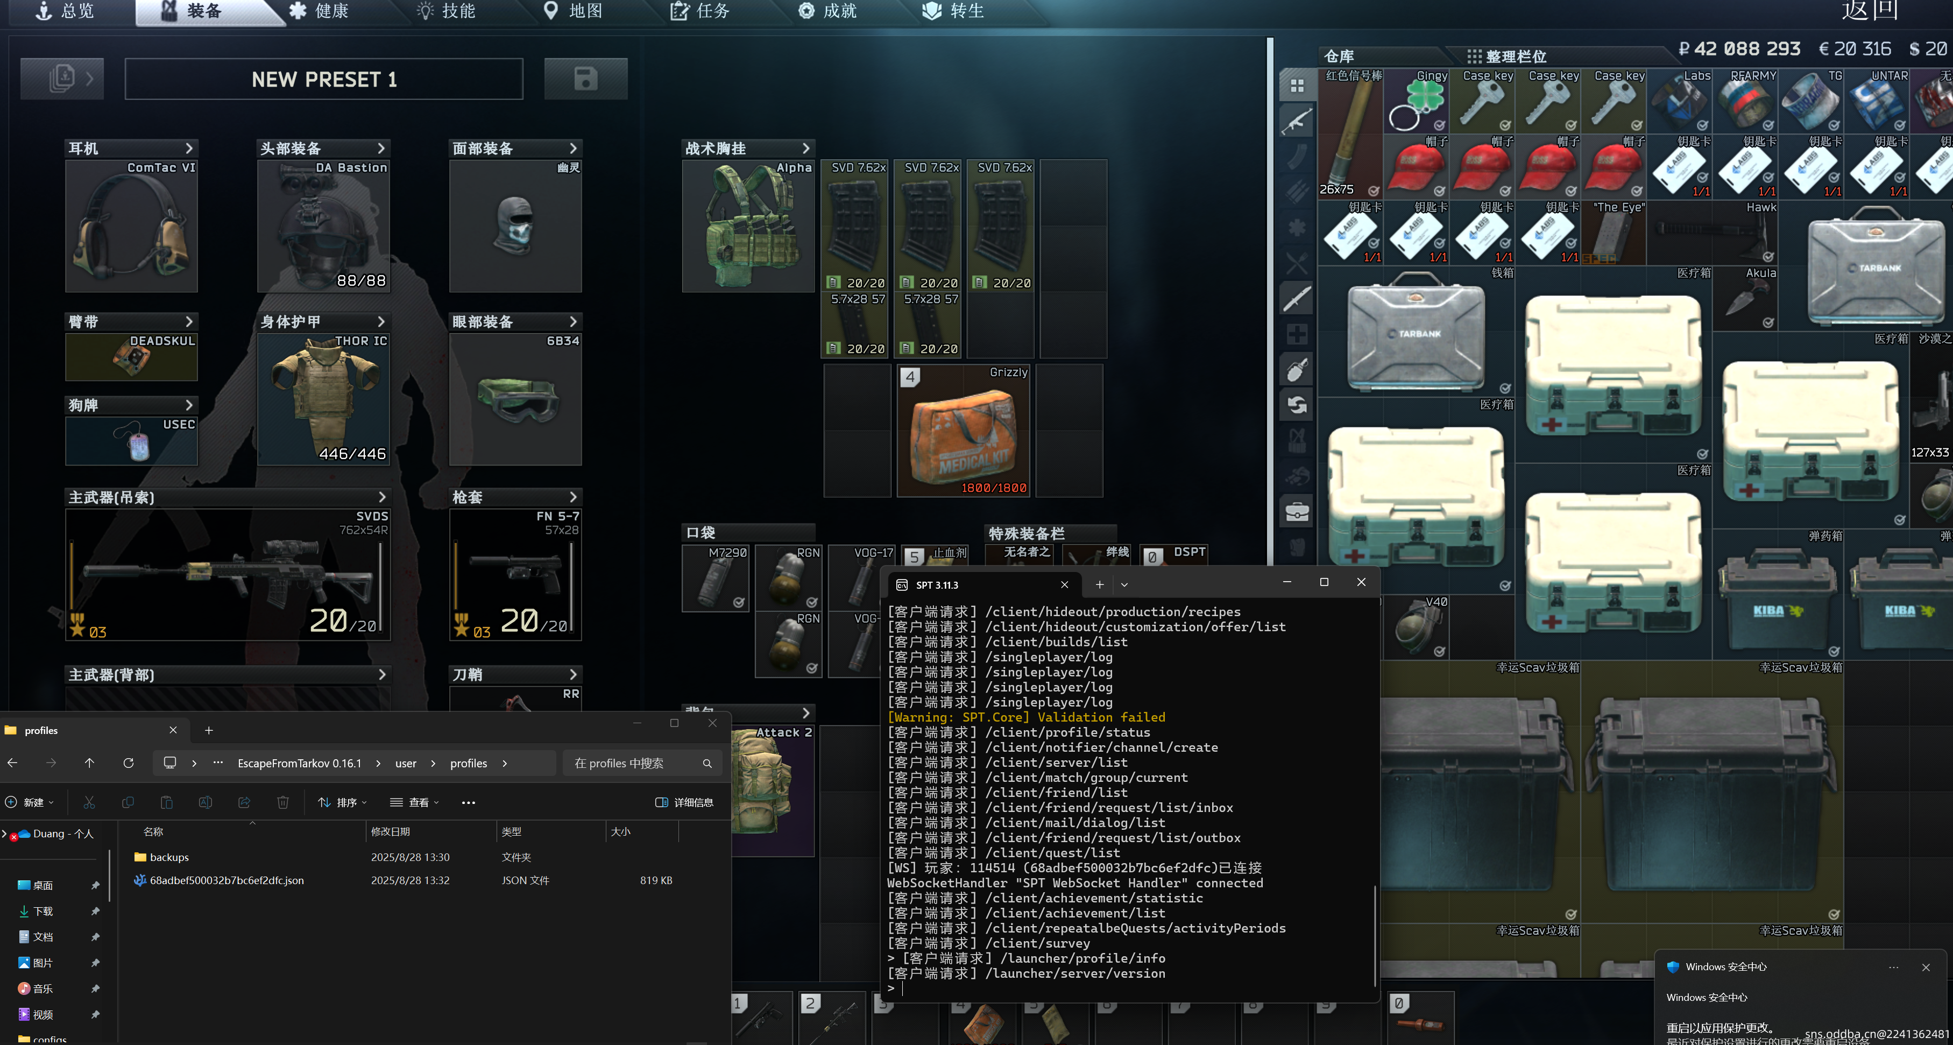Viewport: 1953px width, 1045px height.
Task: Click the load preset icon left of name
Action: (62, 79)
